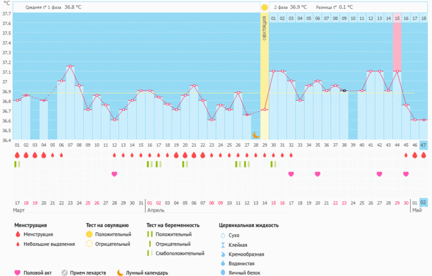This screenshot has height=276, width=432.
Task: Click the moon icon beside Лунный календарь legend
Action: click(120, 273)
